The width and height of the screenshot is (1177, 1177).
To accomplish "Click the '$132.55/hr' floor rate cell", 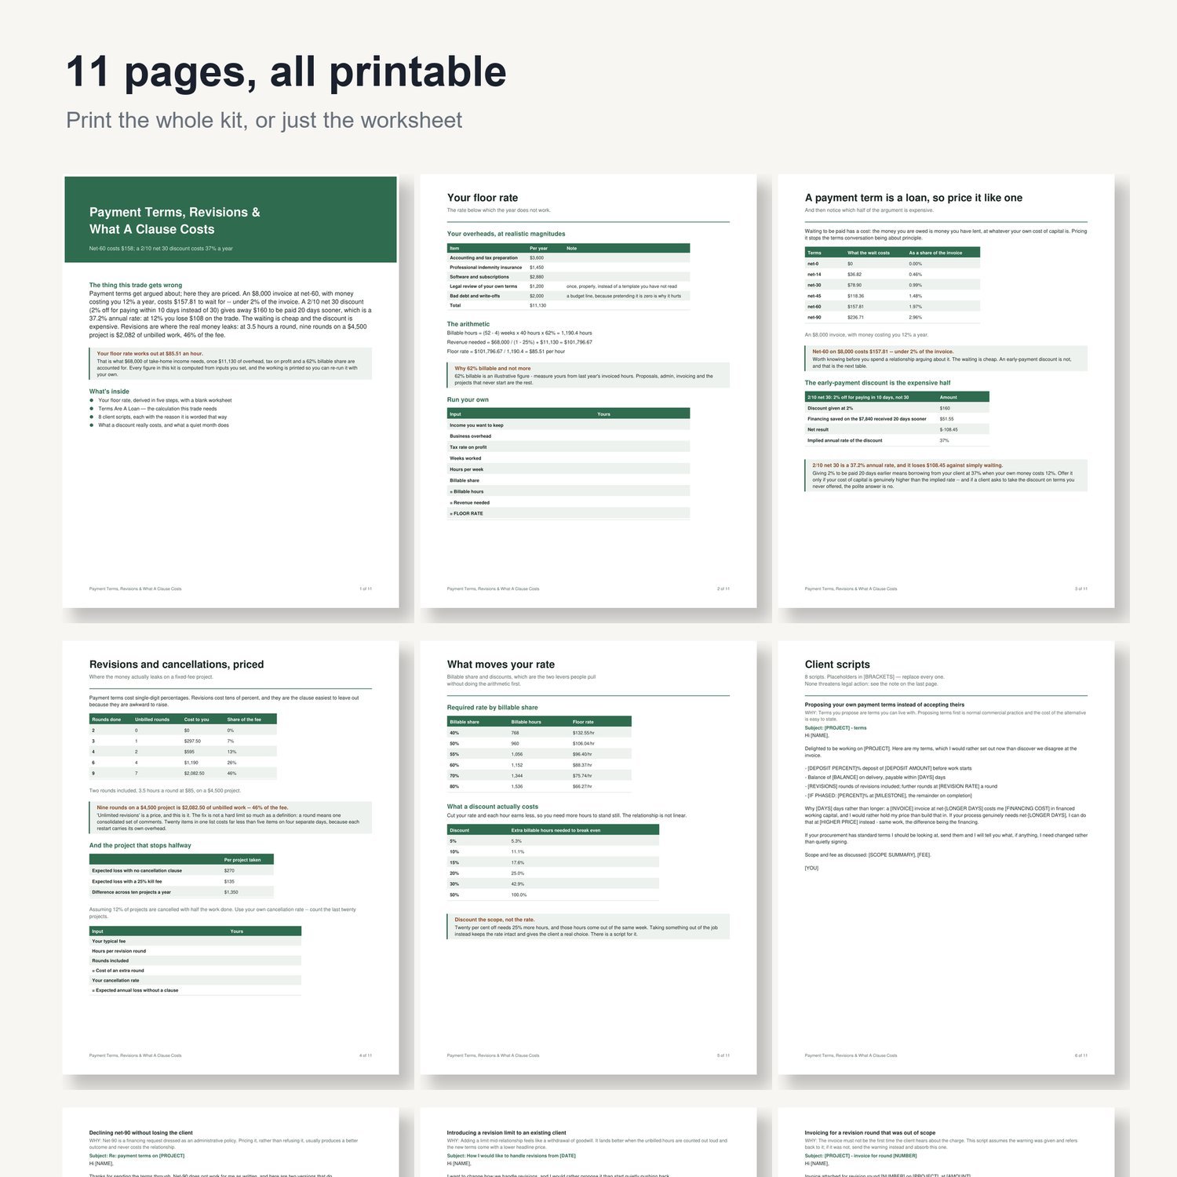I will pos(583,733).
